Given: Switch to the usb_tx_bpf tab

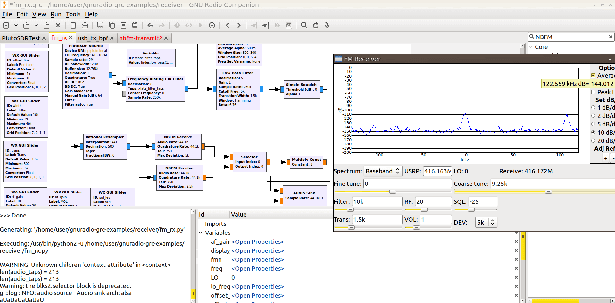Looking at the screenshot, I should pyautogui.click(x=93, y=38).
